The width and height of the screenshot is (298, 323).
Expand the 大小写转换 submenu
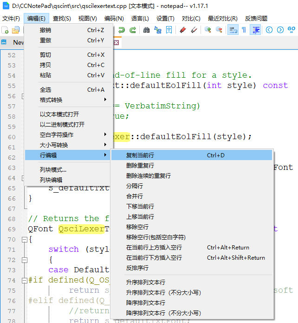(x=69, y=145)
